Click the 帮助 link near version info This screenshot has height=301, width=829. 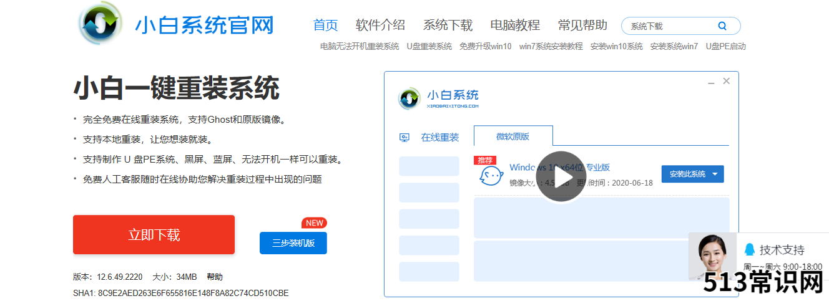[215, 277]
